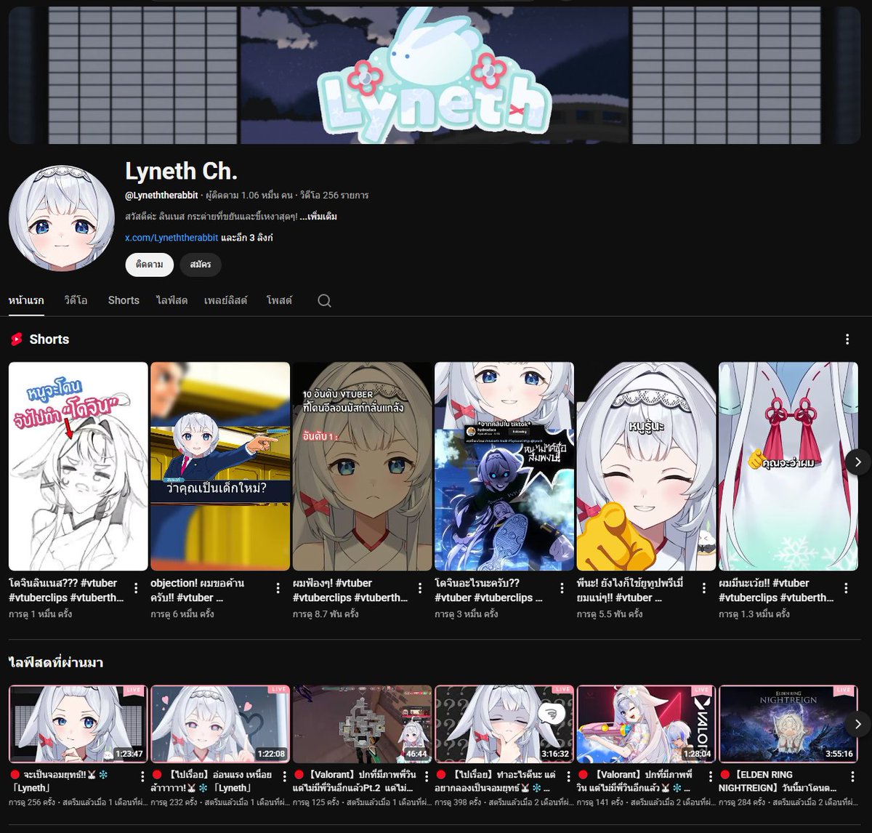This screenshot has height=833, width=872.
Task: Open menu for stream จะเป็นจอมยุทธ์!!
Action: (142, 777)
